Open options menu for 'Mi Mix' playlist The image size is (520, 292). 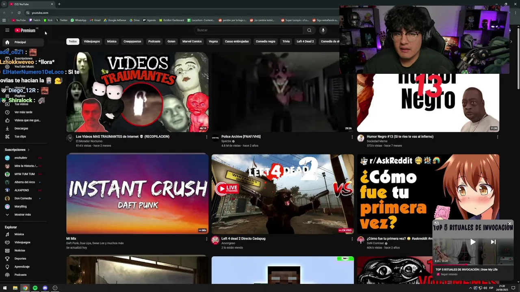tap(206, 239)
